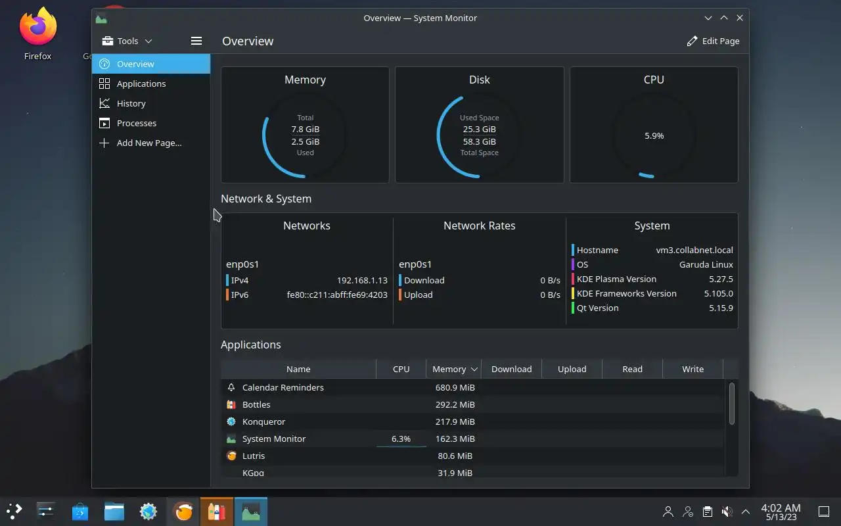The height and width of the screenshot is (526, 841).
Task: Click the System Monitor row icon
Action: click(x=231, y=439)
